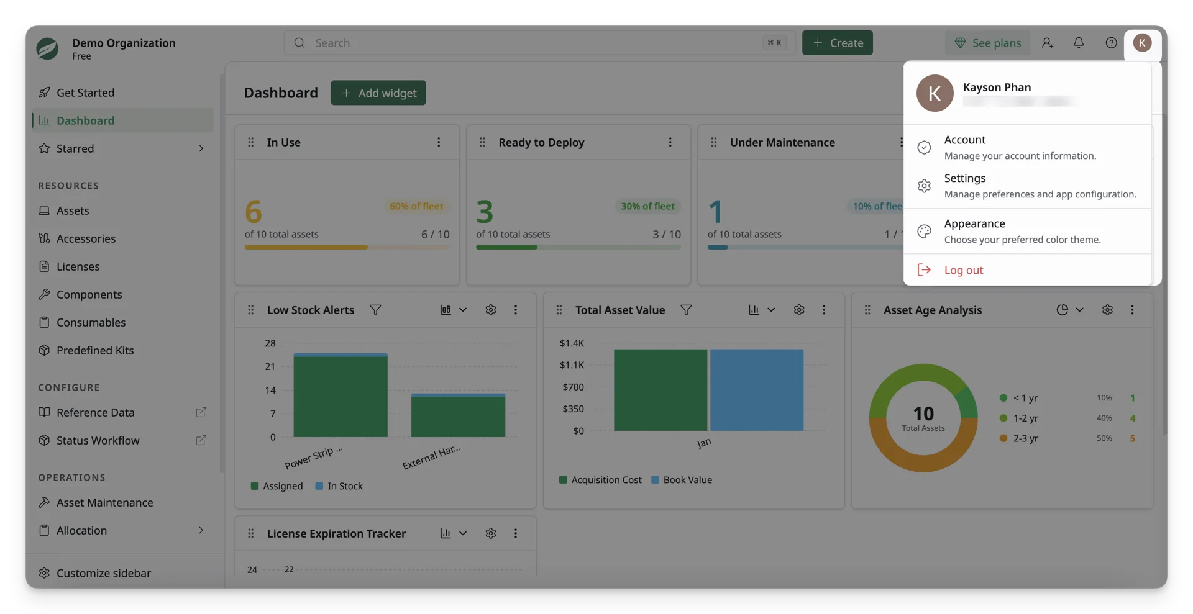Image resolution: width=1193 pixels, height=614 pixels.
Task: Toggle the In Stock legend item
Action: tap(339, 486)
